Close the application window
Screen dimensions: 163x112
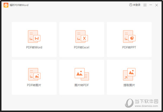[156, 5]
